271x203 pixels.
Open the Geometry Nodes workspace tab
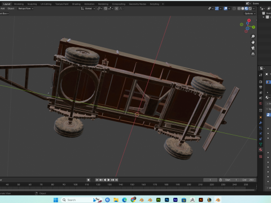click(137, 4)
